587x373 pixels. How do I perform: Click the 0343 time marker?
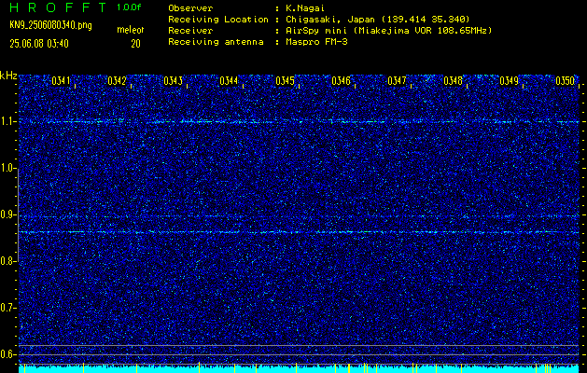[x=173, y=81]
